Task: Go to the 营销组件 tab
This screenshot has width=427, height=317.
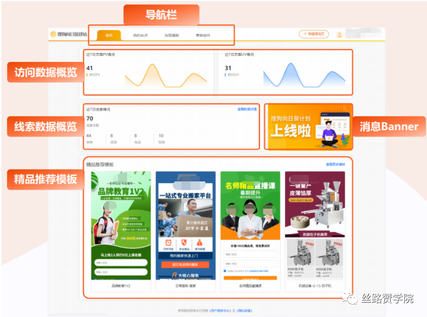Action: [x=203, y=35]
